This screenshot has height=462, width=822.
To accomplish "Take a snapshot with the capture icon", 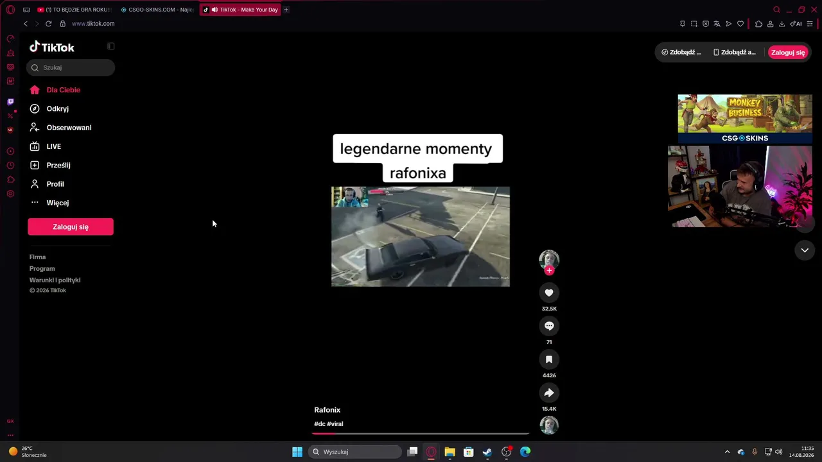I will 694,24.
